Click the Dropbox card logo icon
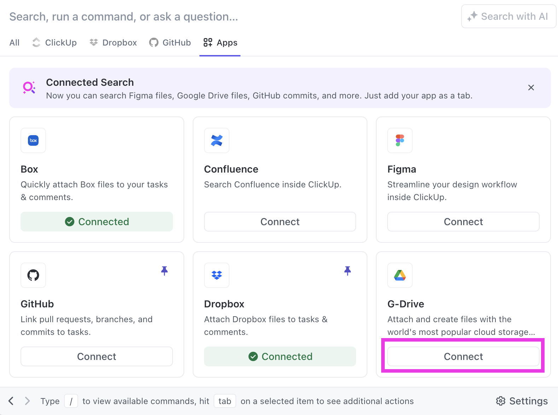This screenshot has width=558, height=415. click(216, 275)
